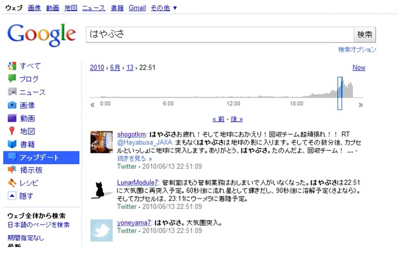Click the 13 day breadcrumb link
398x258 pixels.
coord(130,68)
